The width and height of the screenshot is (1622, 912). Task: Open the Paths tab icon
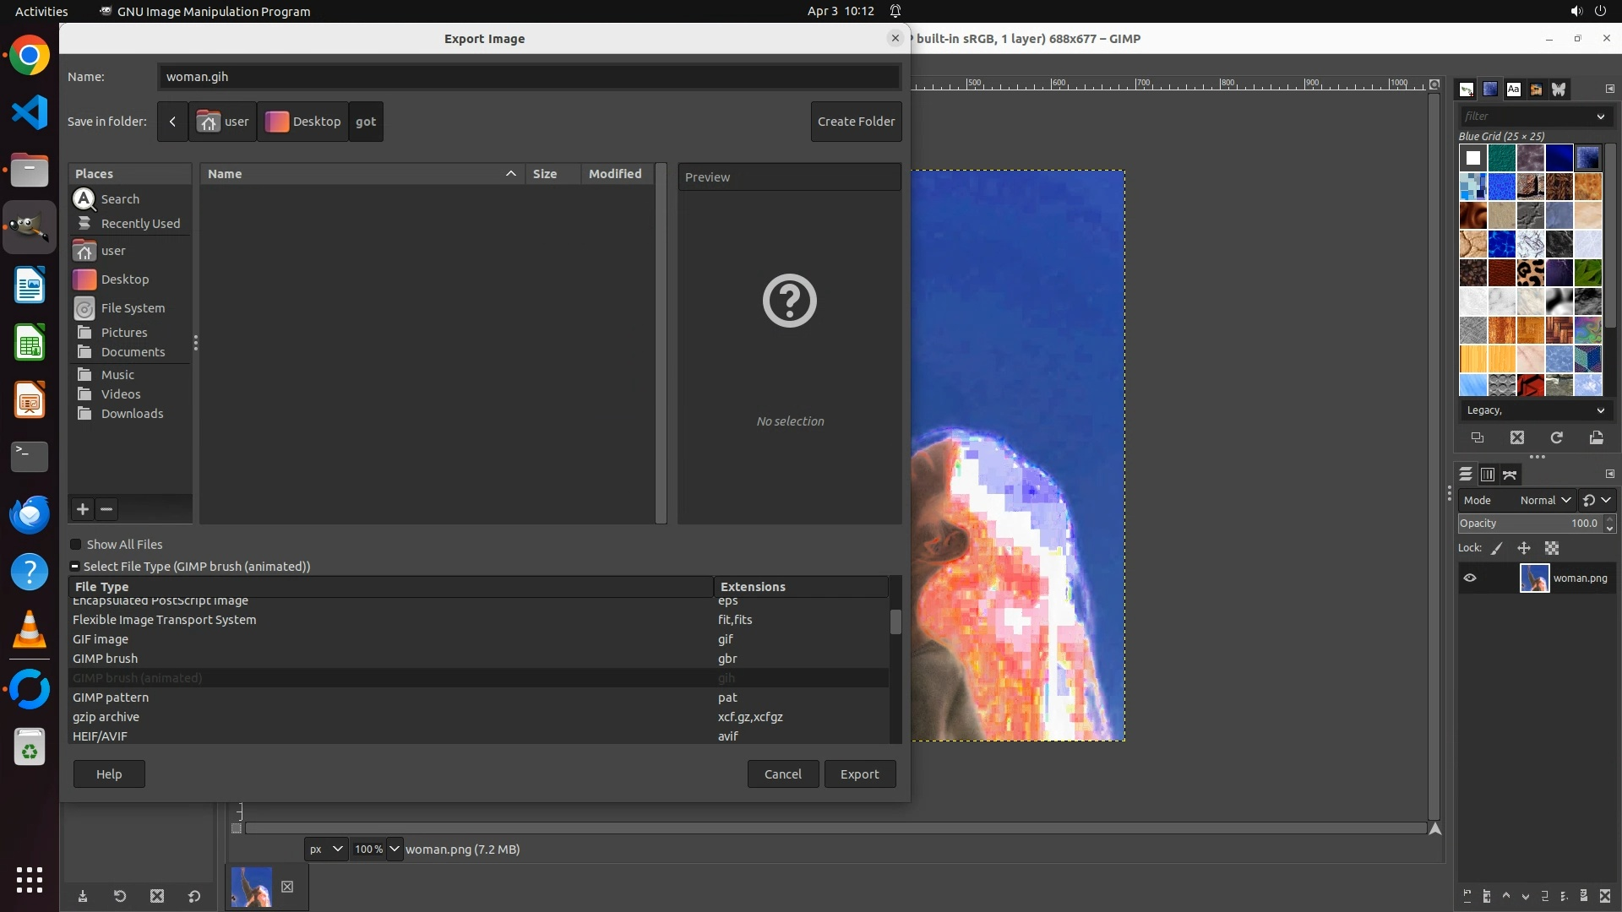point(1510,475)
